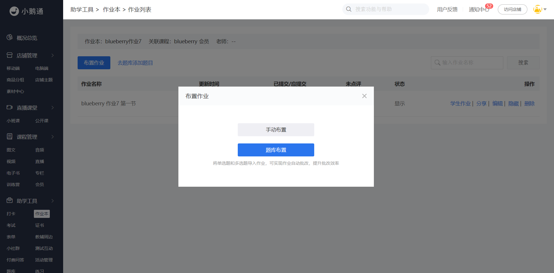Image resolution: width=554 pixels, height=273 pixels.
Task: Open the user avatar icon menu
Action: [x=537, y=9]
